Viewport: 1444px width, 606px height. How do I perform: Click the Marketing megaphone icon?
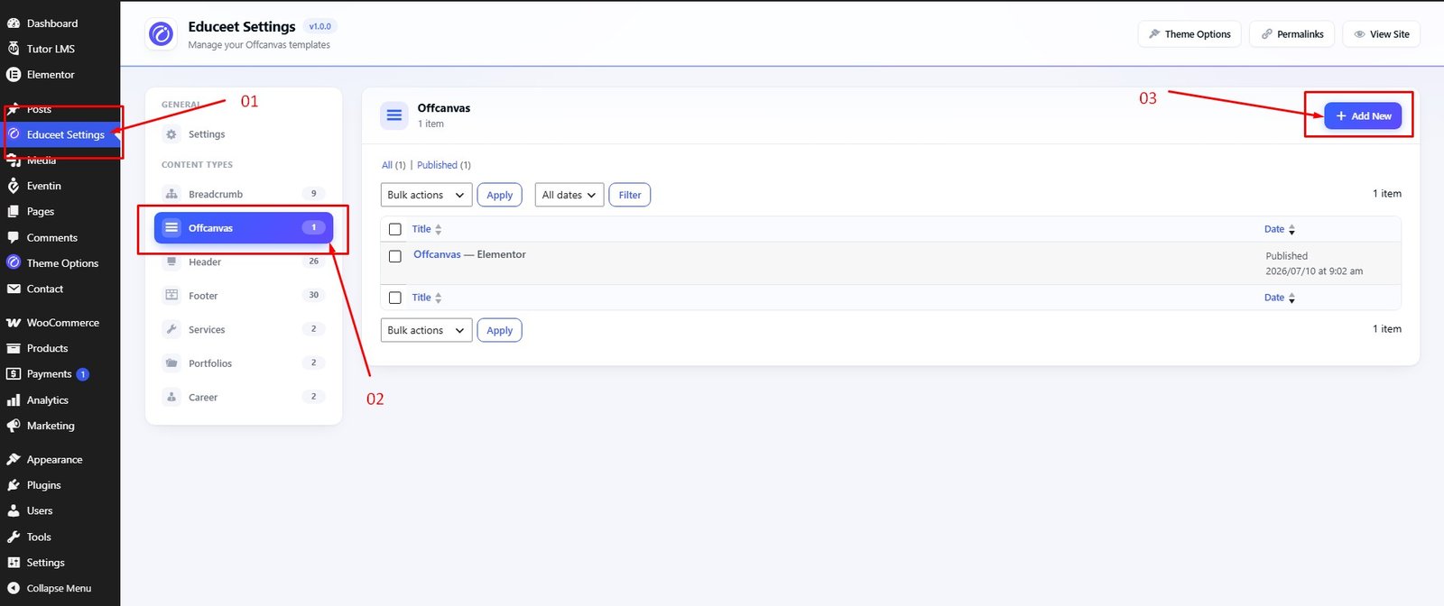(14, 426)
